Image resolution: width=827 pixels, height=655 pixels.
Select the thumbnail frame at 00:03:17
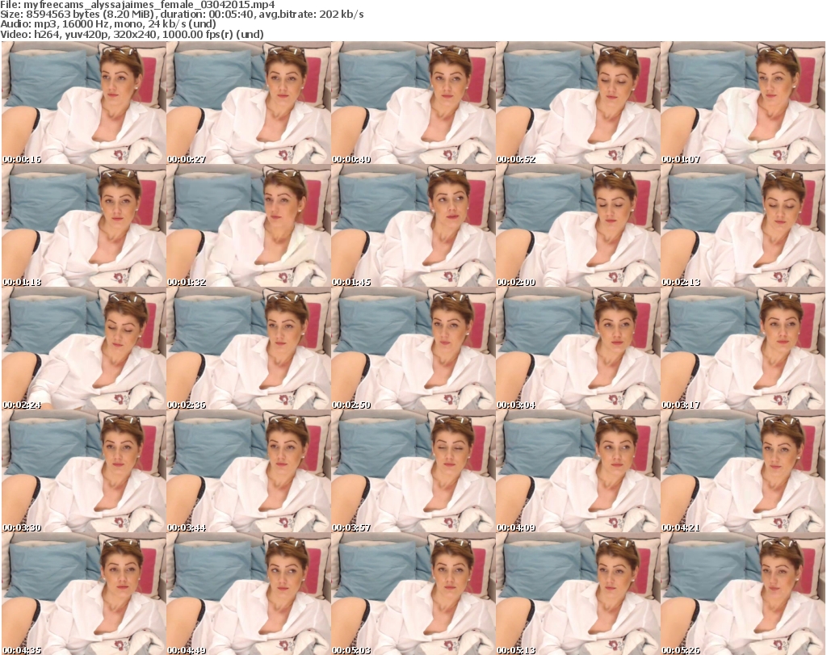coord(743,349)
